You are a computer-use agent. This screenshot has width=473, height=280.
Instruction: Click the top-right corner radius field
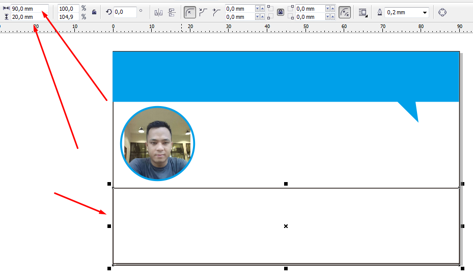point(310,9)
